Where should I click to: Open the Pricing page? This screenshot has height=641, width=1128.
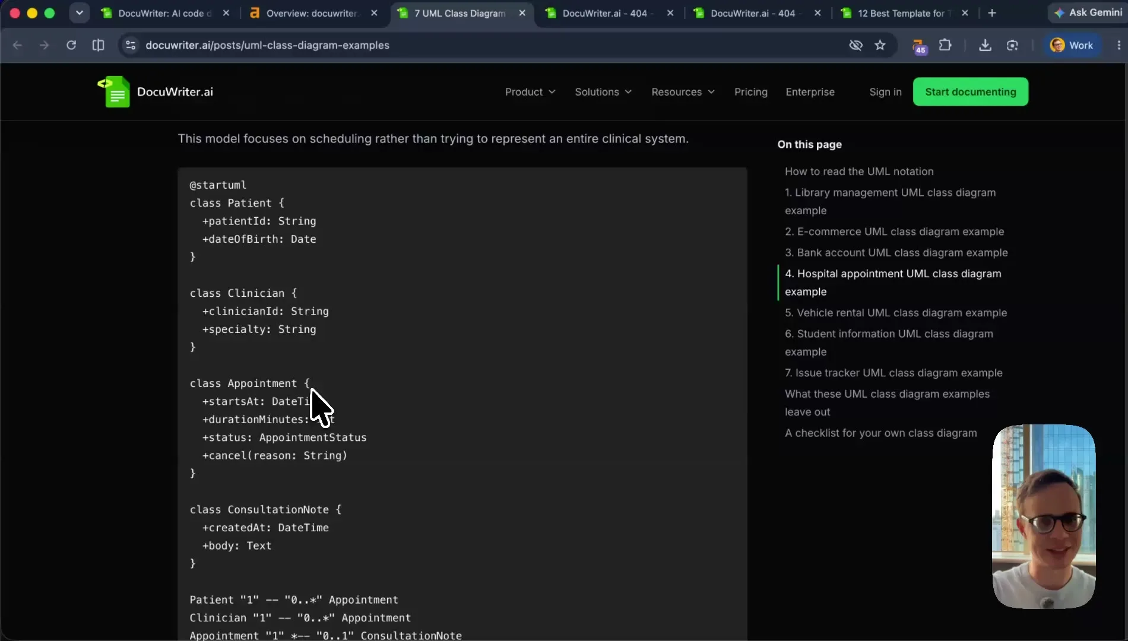pos(750,92)
